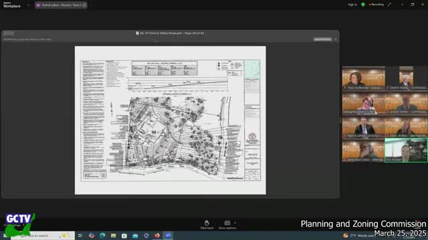
Task: Click the Raise hand button
Action: coord(207,225)
